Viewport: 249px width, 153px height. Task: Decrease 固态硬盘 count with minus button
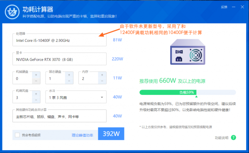coord(69,81)
